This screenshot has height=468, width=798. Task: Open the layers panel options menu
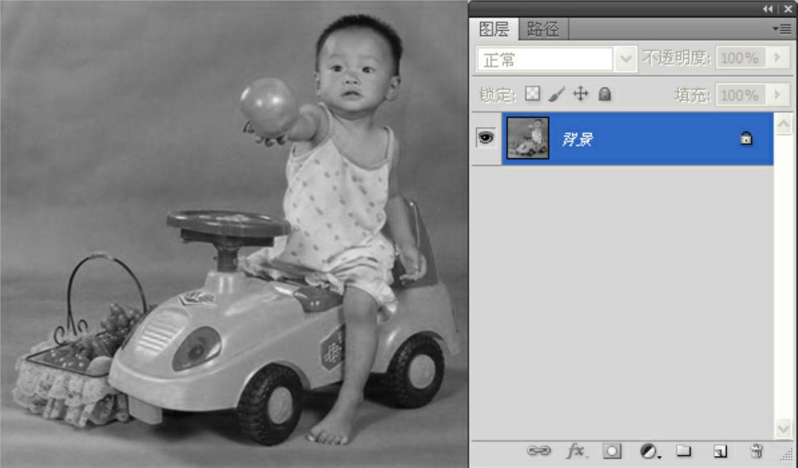click(x=782, y=29)
